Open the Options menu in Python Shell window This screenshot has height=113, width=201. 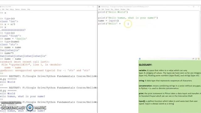pos(17,9)
